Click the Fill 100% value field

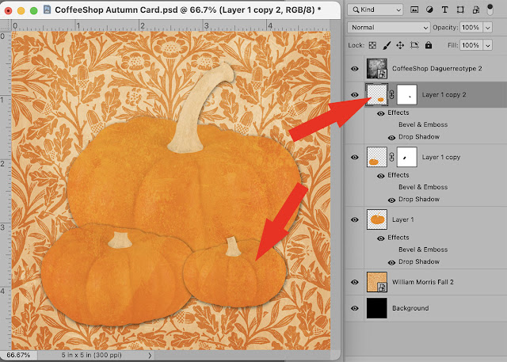[471, 45]
